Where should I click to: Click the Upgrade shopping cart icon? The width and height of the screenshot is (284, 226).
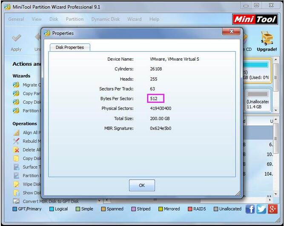tap(267, 38)
